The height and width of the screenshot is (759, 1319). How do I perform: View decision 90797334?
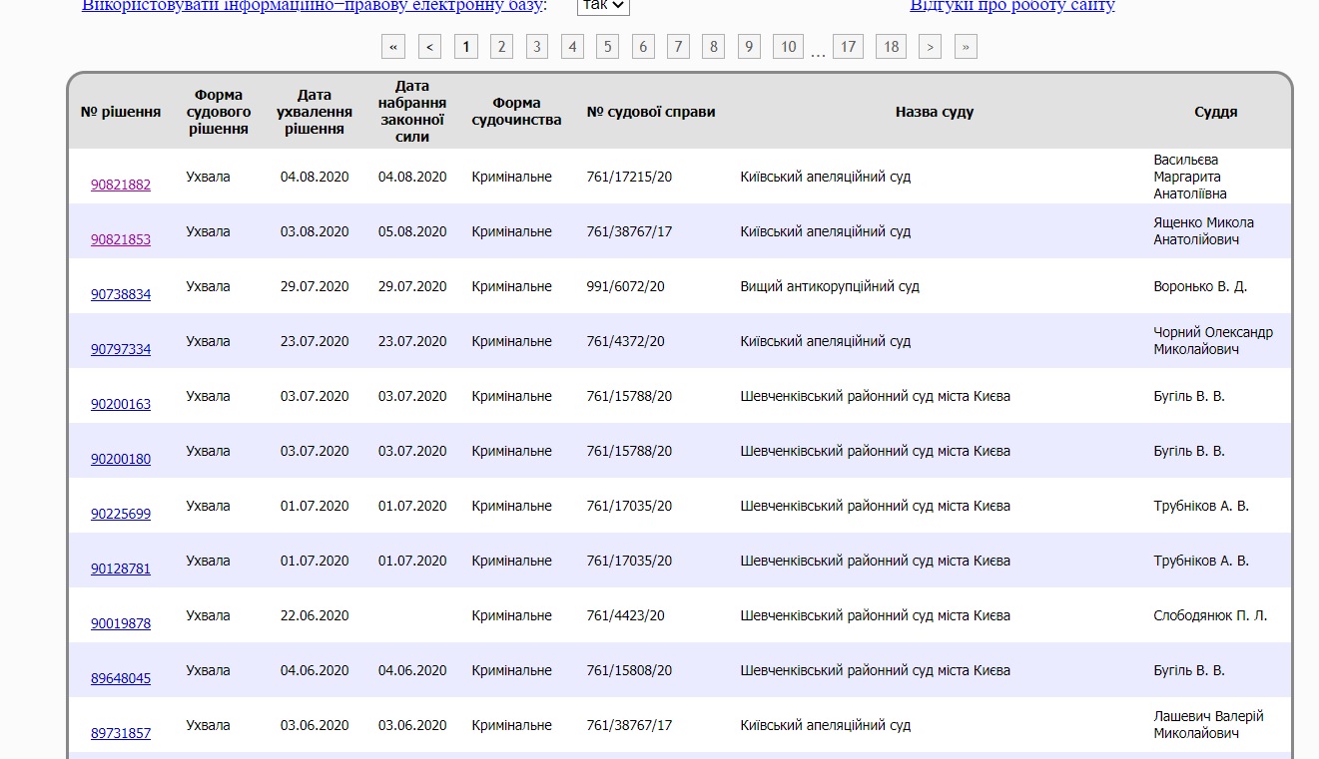(x=121, y=349)
